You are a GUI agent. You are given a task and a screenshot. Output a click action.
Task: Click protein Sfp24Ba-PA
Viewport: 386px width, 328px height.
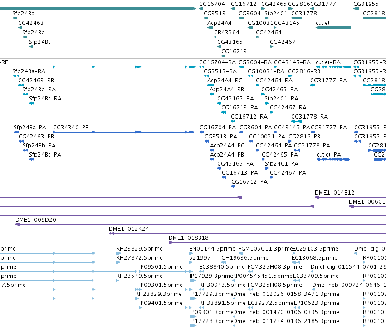click(x=30, y=128)
